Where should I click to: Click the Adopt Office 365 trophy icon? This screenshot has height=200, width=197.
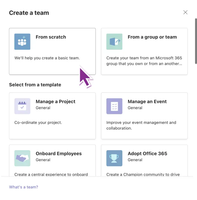114,158
